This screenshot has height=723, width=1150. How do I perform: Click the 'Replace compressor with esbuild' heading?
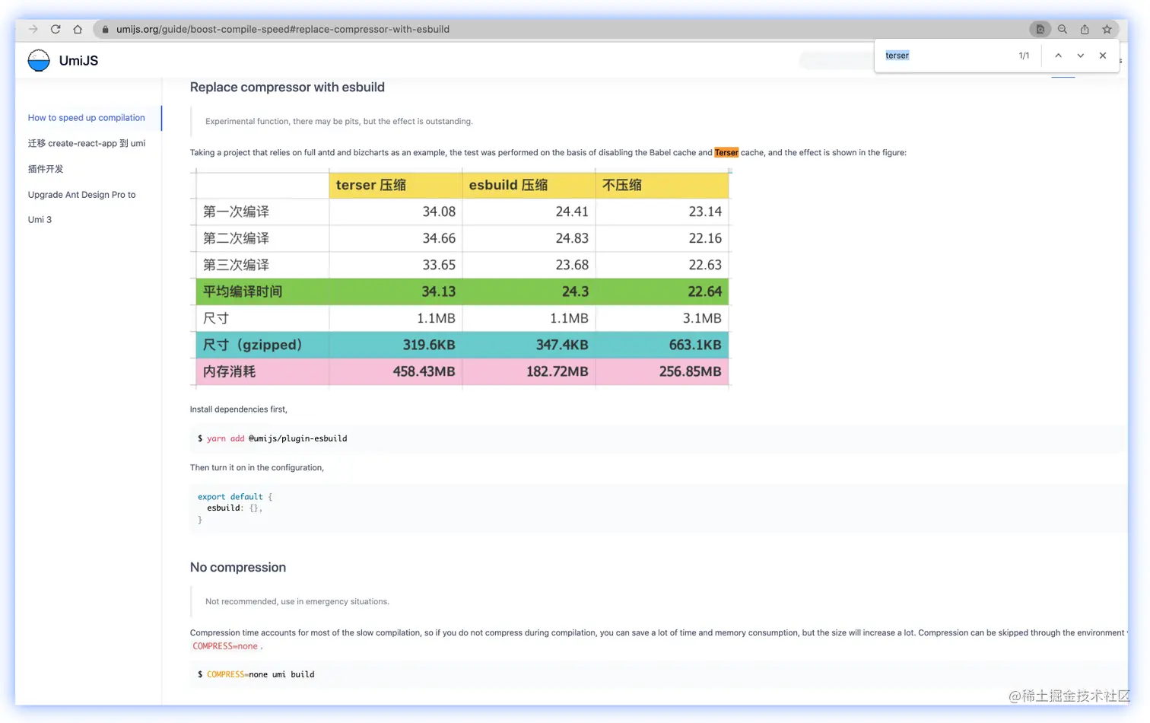tap(287, 88)
